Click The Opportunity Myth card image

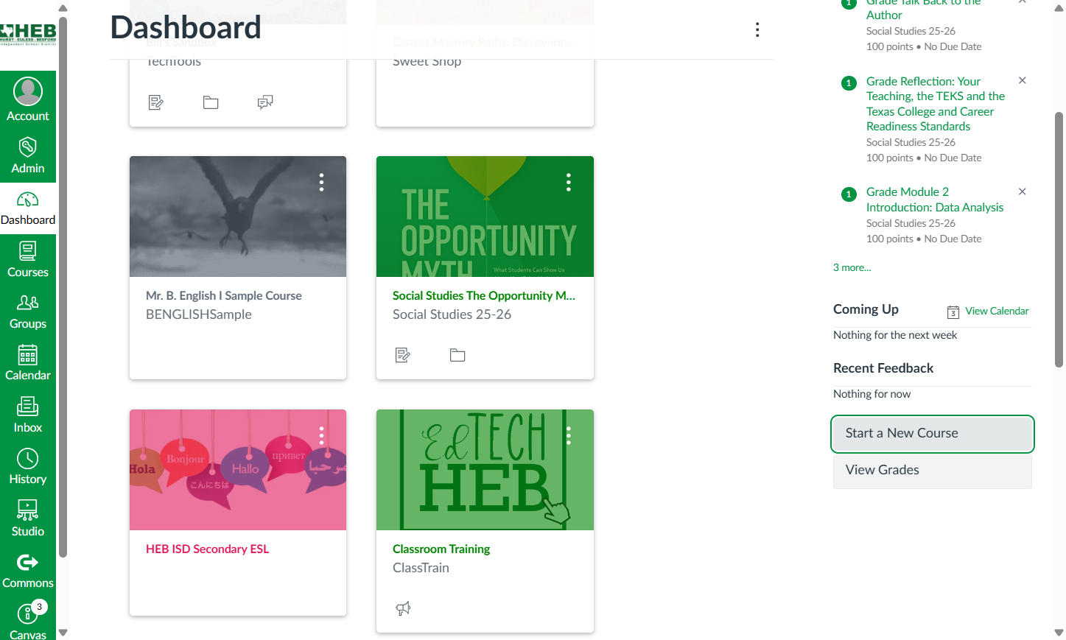(485, 217)
